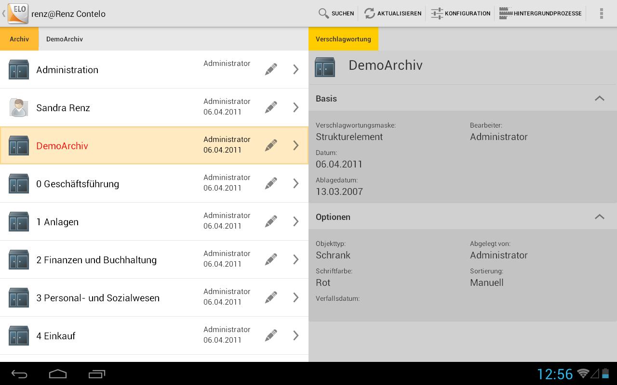Click the DemoArchiv breadcrumb

(65, 39)
